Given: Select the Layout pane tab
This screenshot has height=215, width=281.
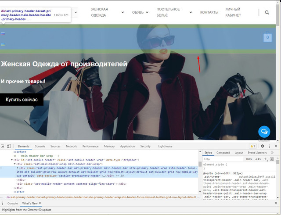Looking at the screenshot, I should click(x=239, y=153).
